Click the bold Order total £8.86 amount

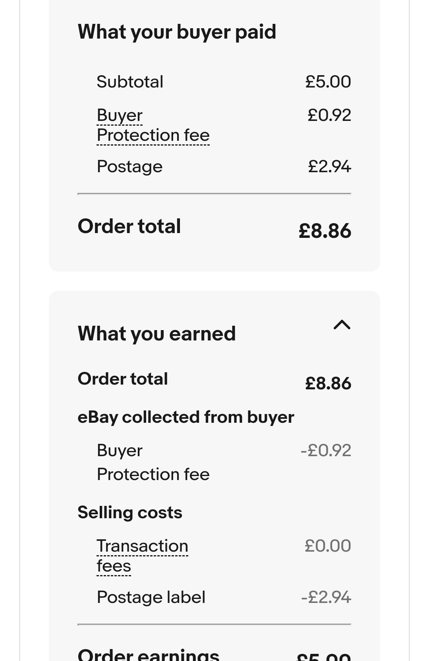point(325,231)
